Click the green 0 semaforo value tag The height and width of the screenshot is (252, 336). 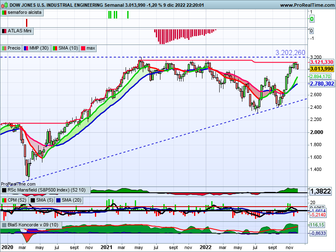coord(312,19)
